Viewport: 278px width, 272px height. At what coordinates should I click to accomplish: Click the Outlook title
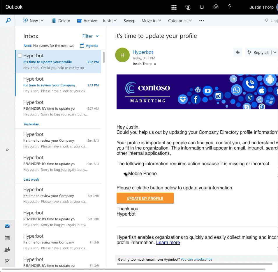[x=14, y=7]
